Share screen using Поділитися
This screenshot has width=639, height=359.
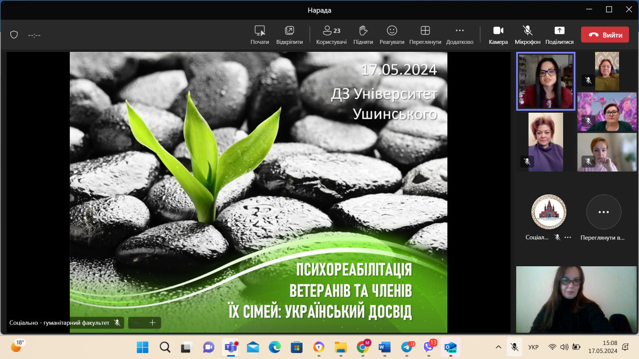click(x=559, y=34)
